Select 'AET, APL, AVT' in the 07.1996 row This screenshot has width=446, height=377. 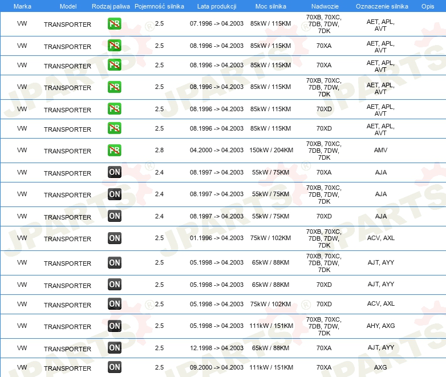pos(380,25)
